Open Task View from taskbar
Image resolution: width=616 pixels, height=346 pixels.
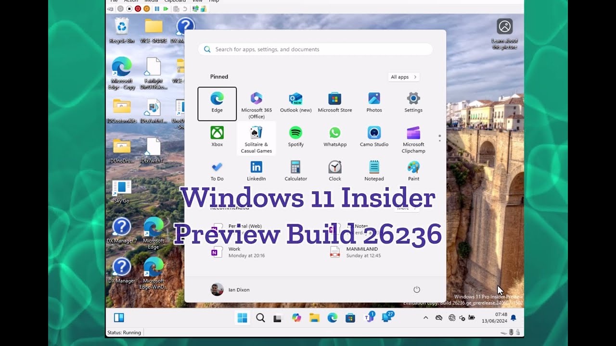pos(277,318)
